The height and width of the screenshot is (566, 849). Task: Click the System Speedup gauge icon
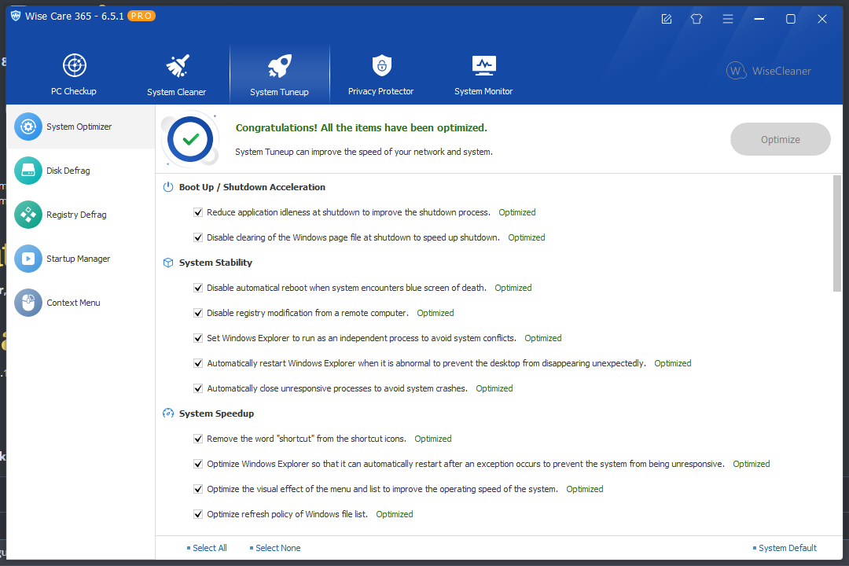[x=168, y=413]
